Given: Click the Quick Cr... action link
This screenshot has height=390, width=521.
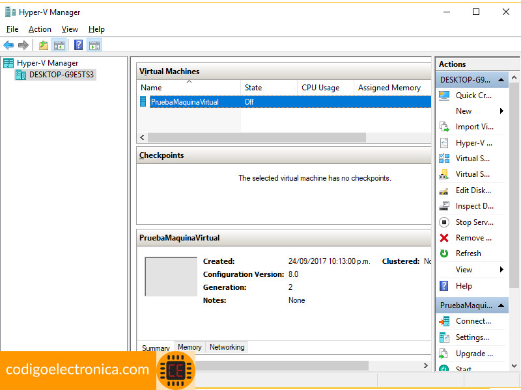Looking at the screenshot, I should click(x=473, y=96).
